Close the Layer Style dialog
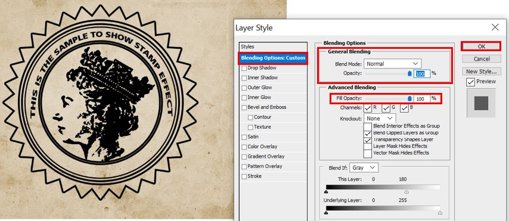 tap(495, 27)
